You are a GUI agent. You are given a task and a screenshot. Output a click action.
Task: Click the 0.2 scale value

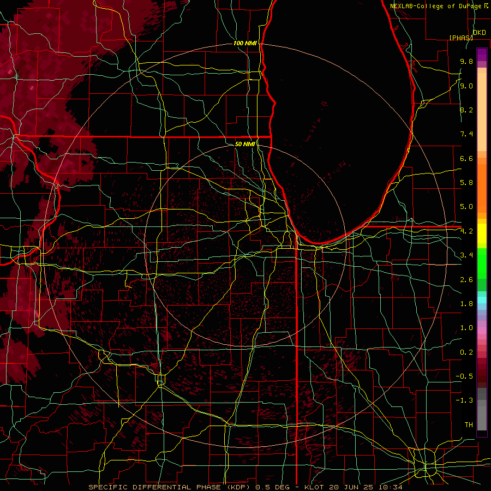(x=466, y=352)
